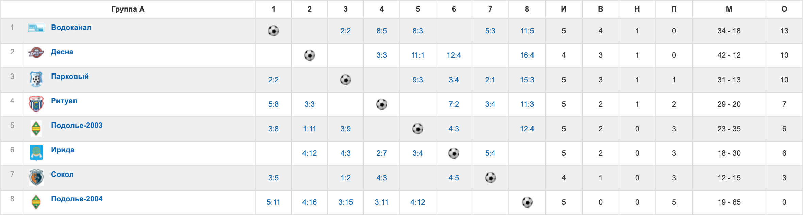Click the Сокол team crest
The image size is (803, 215).
coord(36,178)
